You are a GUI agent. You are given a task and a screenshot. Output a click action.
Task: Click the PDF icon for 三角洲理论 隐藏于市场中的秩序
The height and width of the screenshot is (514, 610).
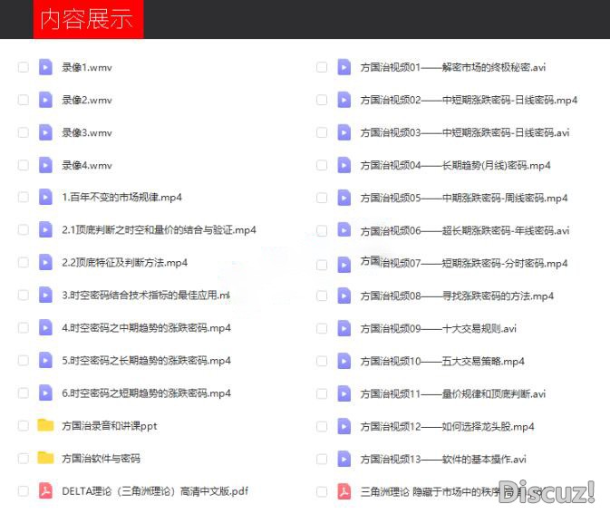click(x=344, y=492)
